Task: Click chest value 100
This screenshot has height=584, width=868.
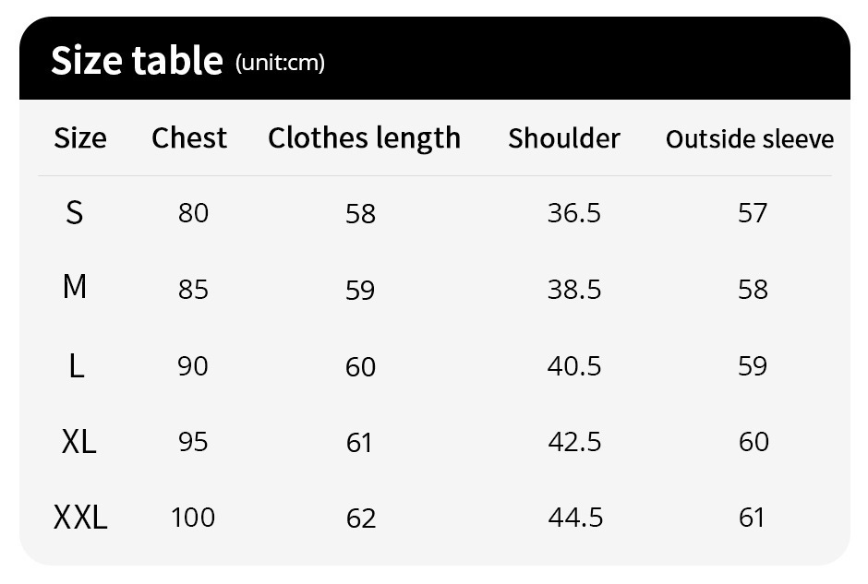Action: [193, 518]
